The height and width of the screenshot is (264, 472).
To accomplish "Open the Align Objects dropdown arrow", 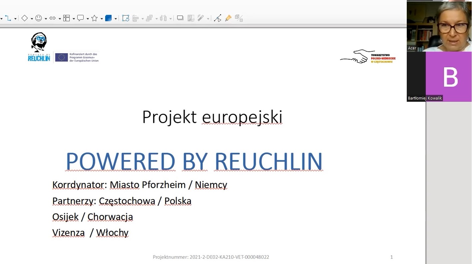I will coord(142,19).
